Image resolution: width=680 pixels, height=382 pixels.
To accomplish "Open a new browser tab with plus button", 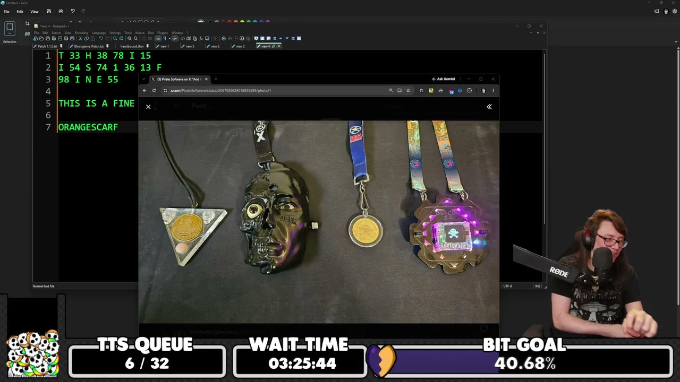I will 216,79.
